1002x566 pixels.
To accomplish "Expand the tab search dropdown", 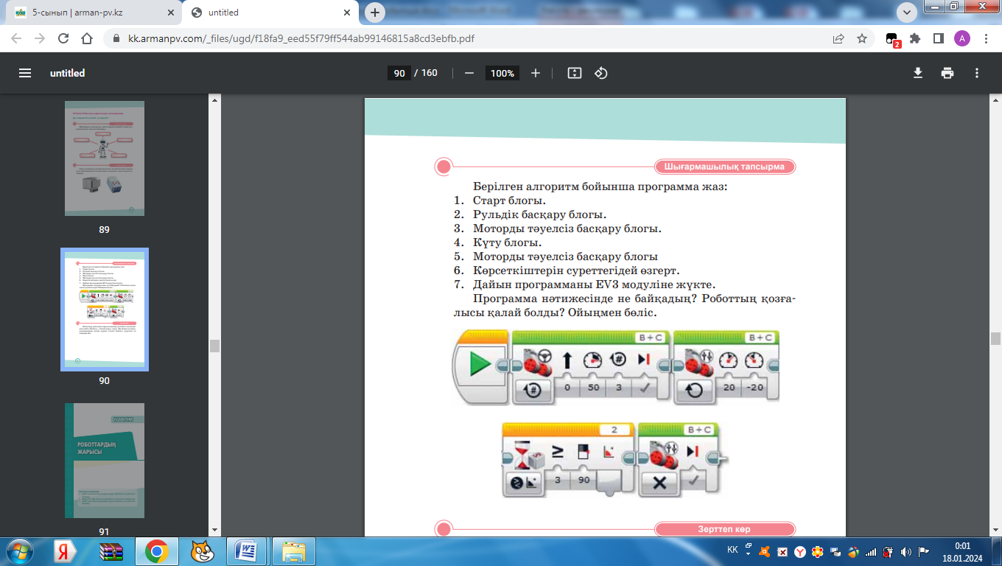I will tap(907, 13).
